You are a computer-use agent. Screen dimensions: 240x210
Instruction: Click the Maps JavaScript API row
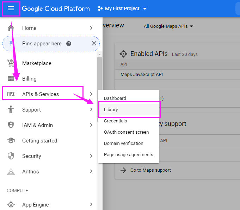[x=177, y=75]
